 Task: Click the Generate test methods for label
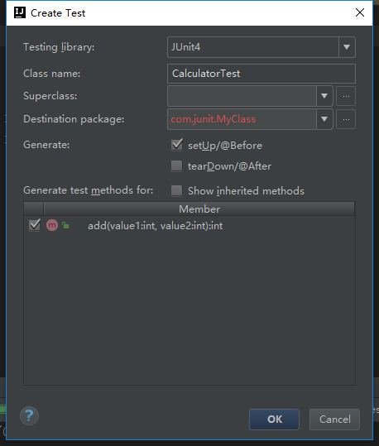89,190
